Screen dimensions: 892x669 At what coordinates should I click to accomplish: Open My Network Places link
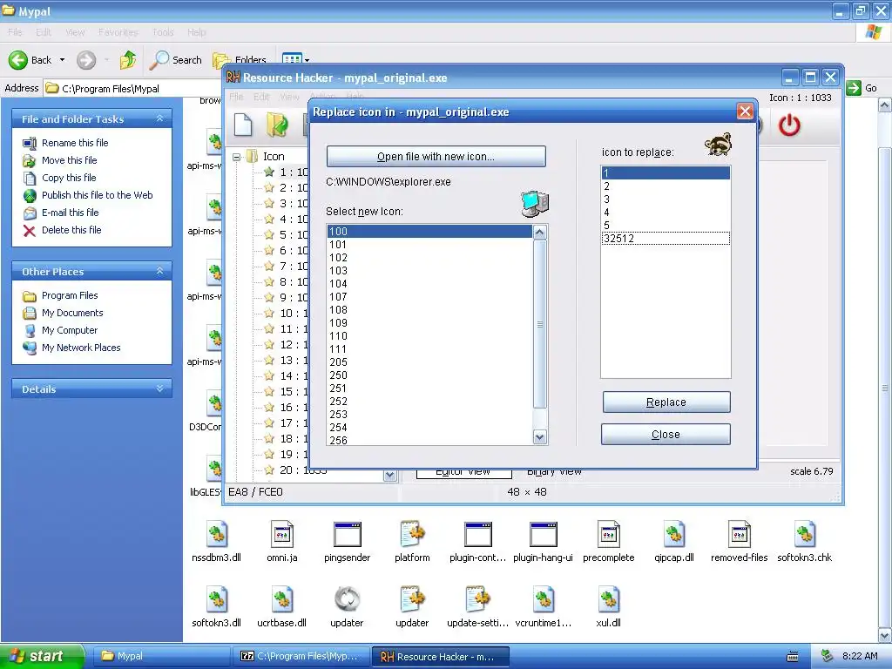pos(81,348)
